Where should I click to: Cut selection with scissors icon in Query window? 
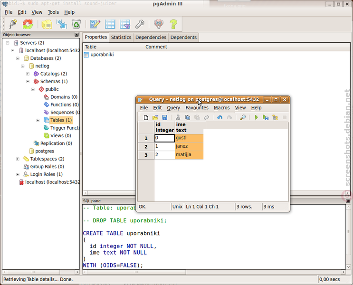(178, 117)
